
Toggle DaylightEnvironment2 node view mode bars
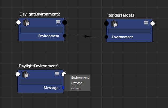(x=58, y=22)
